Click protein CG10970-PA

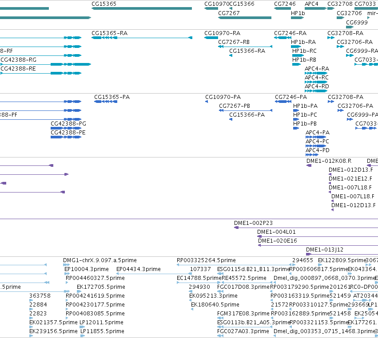click(223, 97)
